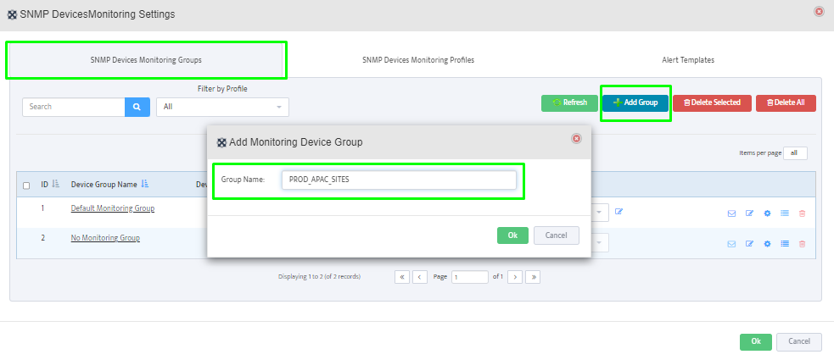Delete No Monitoring Group with trash icon
Image resolution: width=834 pixels, height=360 pixels.
tap(802, 244)
